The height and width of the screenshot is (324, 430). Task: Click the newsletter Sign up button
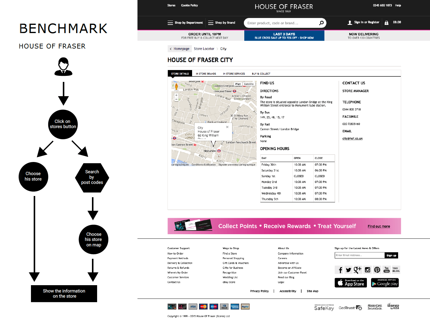[391, 255]
